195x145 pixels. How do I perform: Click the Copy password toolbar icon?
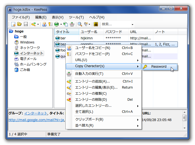(x=50, y=24)
